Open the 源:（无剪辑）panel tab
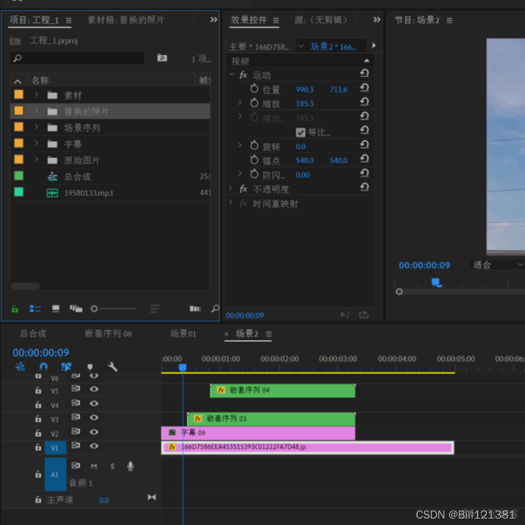 [321, 19]
